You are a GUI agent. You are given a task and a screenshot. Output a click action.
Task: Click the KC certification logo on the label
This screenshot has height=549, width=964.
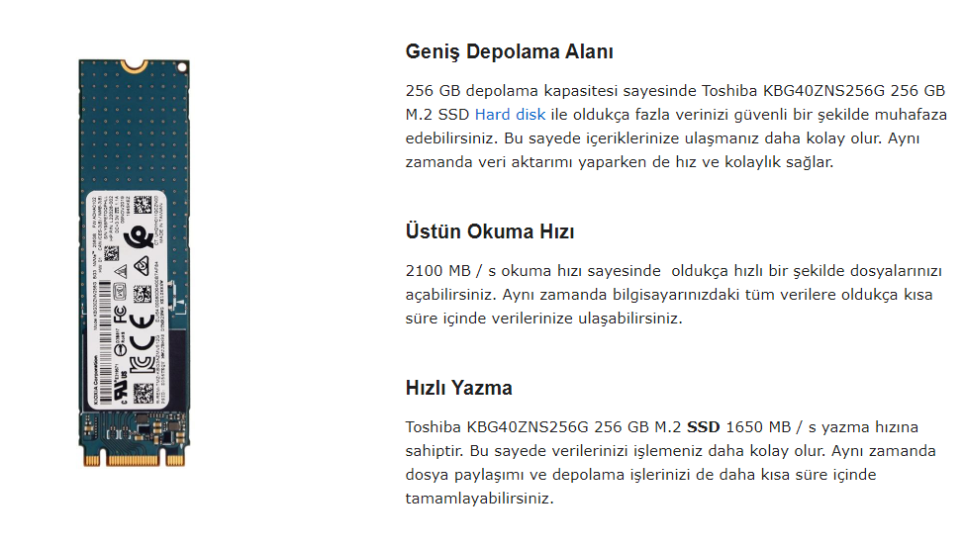click(142, 365)
